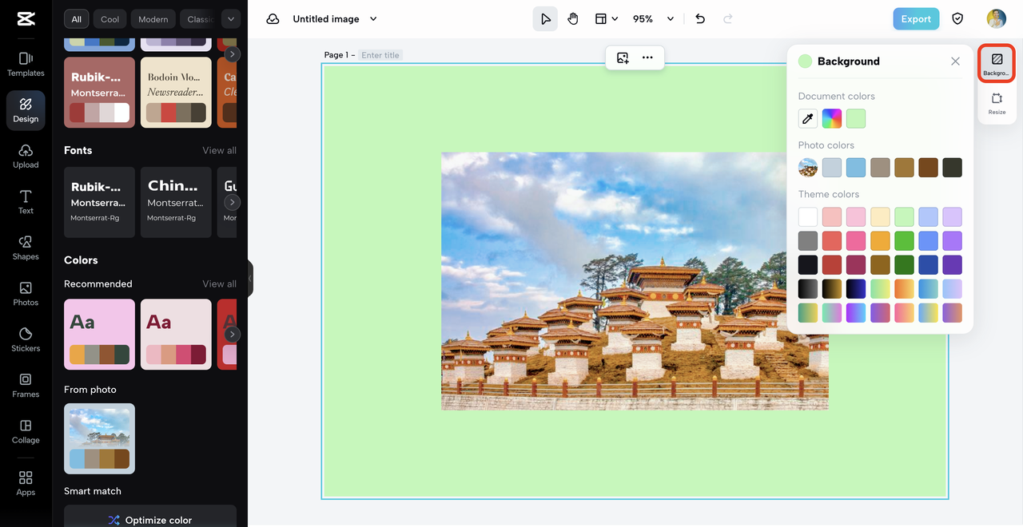The height and width of the screenshot is (527, 1023).
Task: Select the All style filter chip
Action: coord(77,19)
